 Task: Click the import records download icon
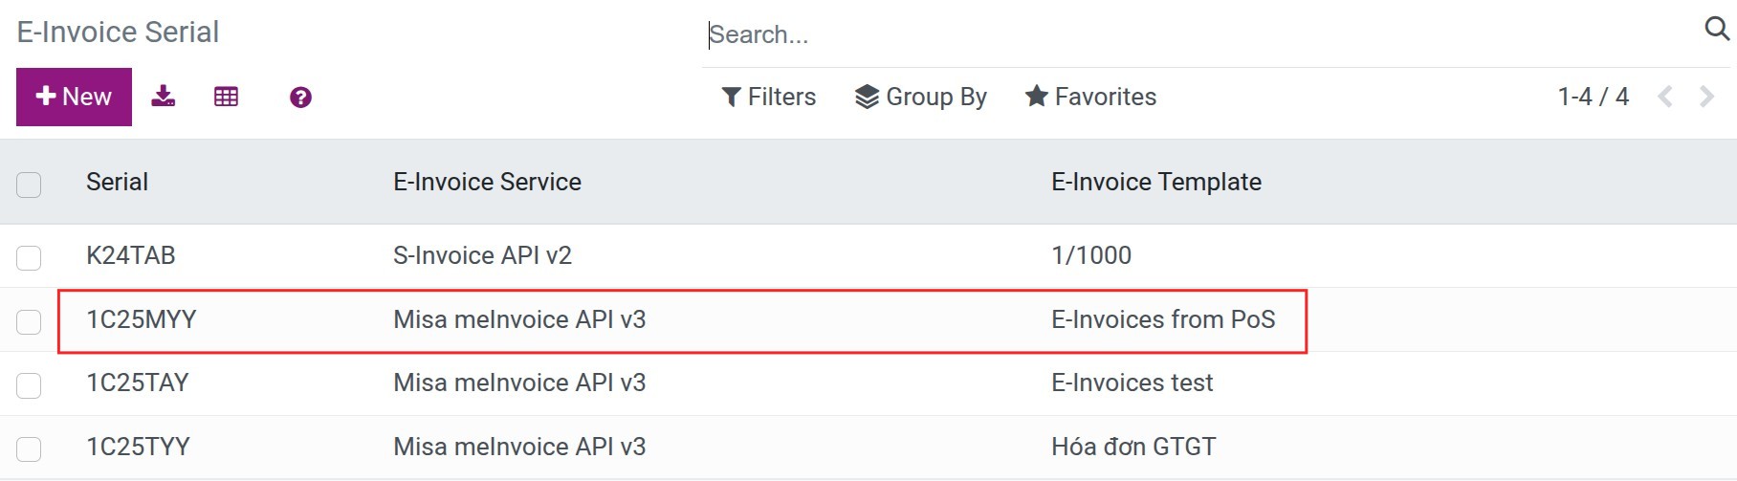[x=164, y=97]
